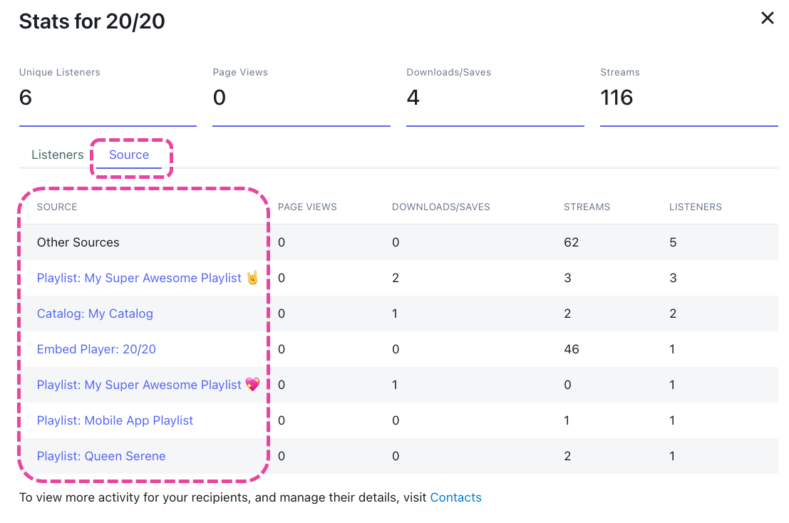Click the SOURCE column header
Image resolution: width=789 pixels, height=523 pixels.
[57, 207]
